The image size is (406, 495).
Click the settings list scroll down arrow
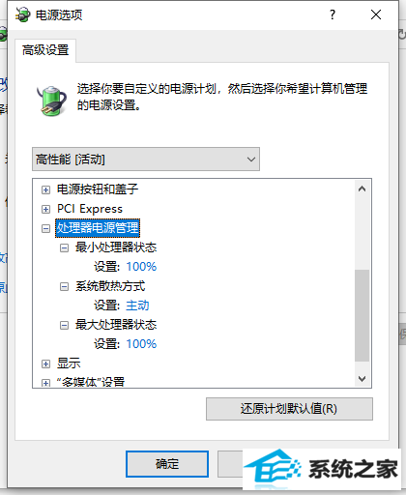click(362, 378)
